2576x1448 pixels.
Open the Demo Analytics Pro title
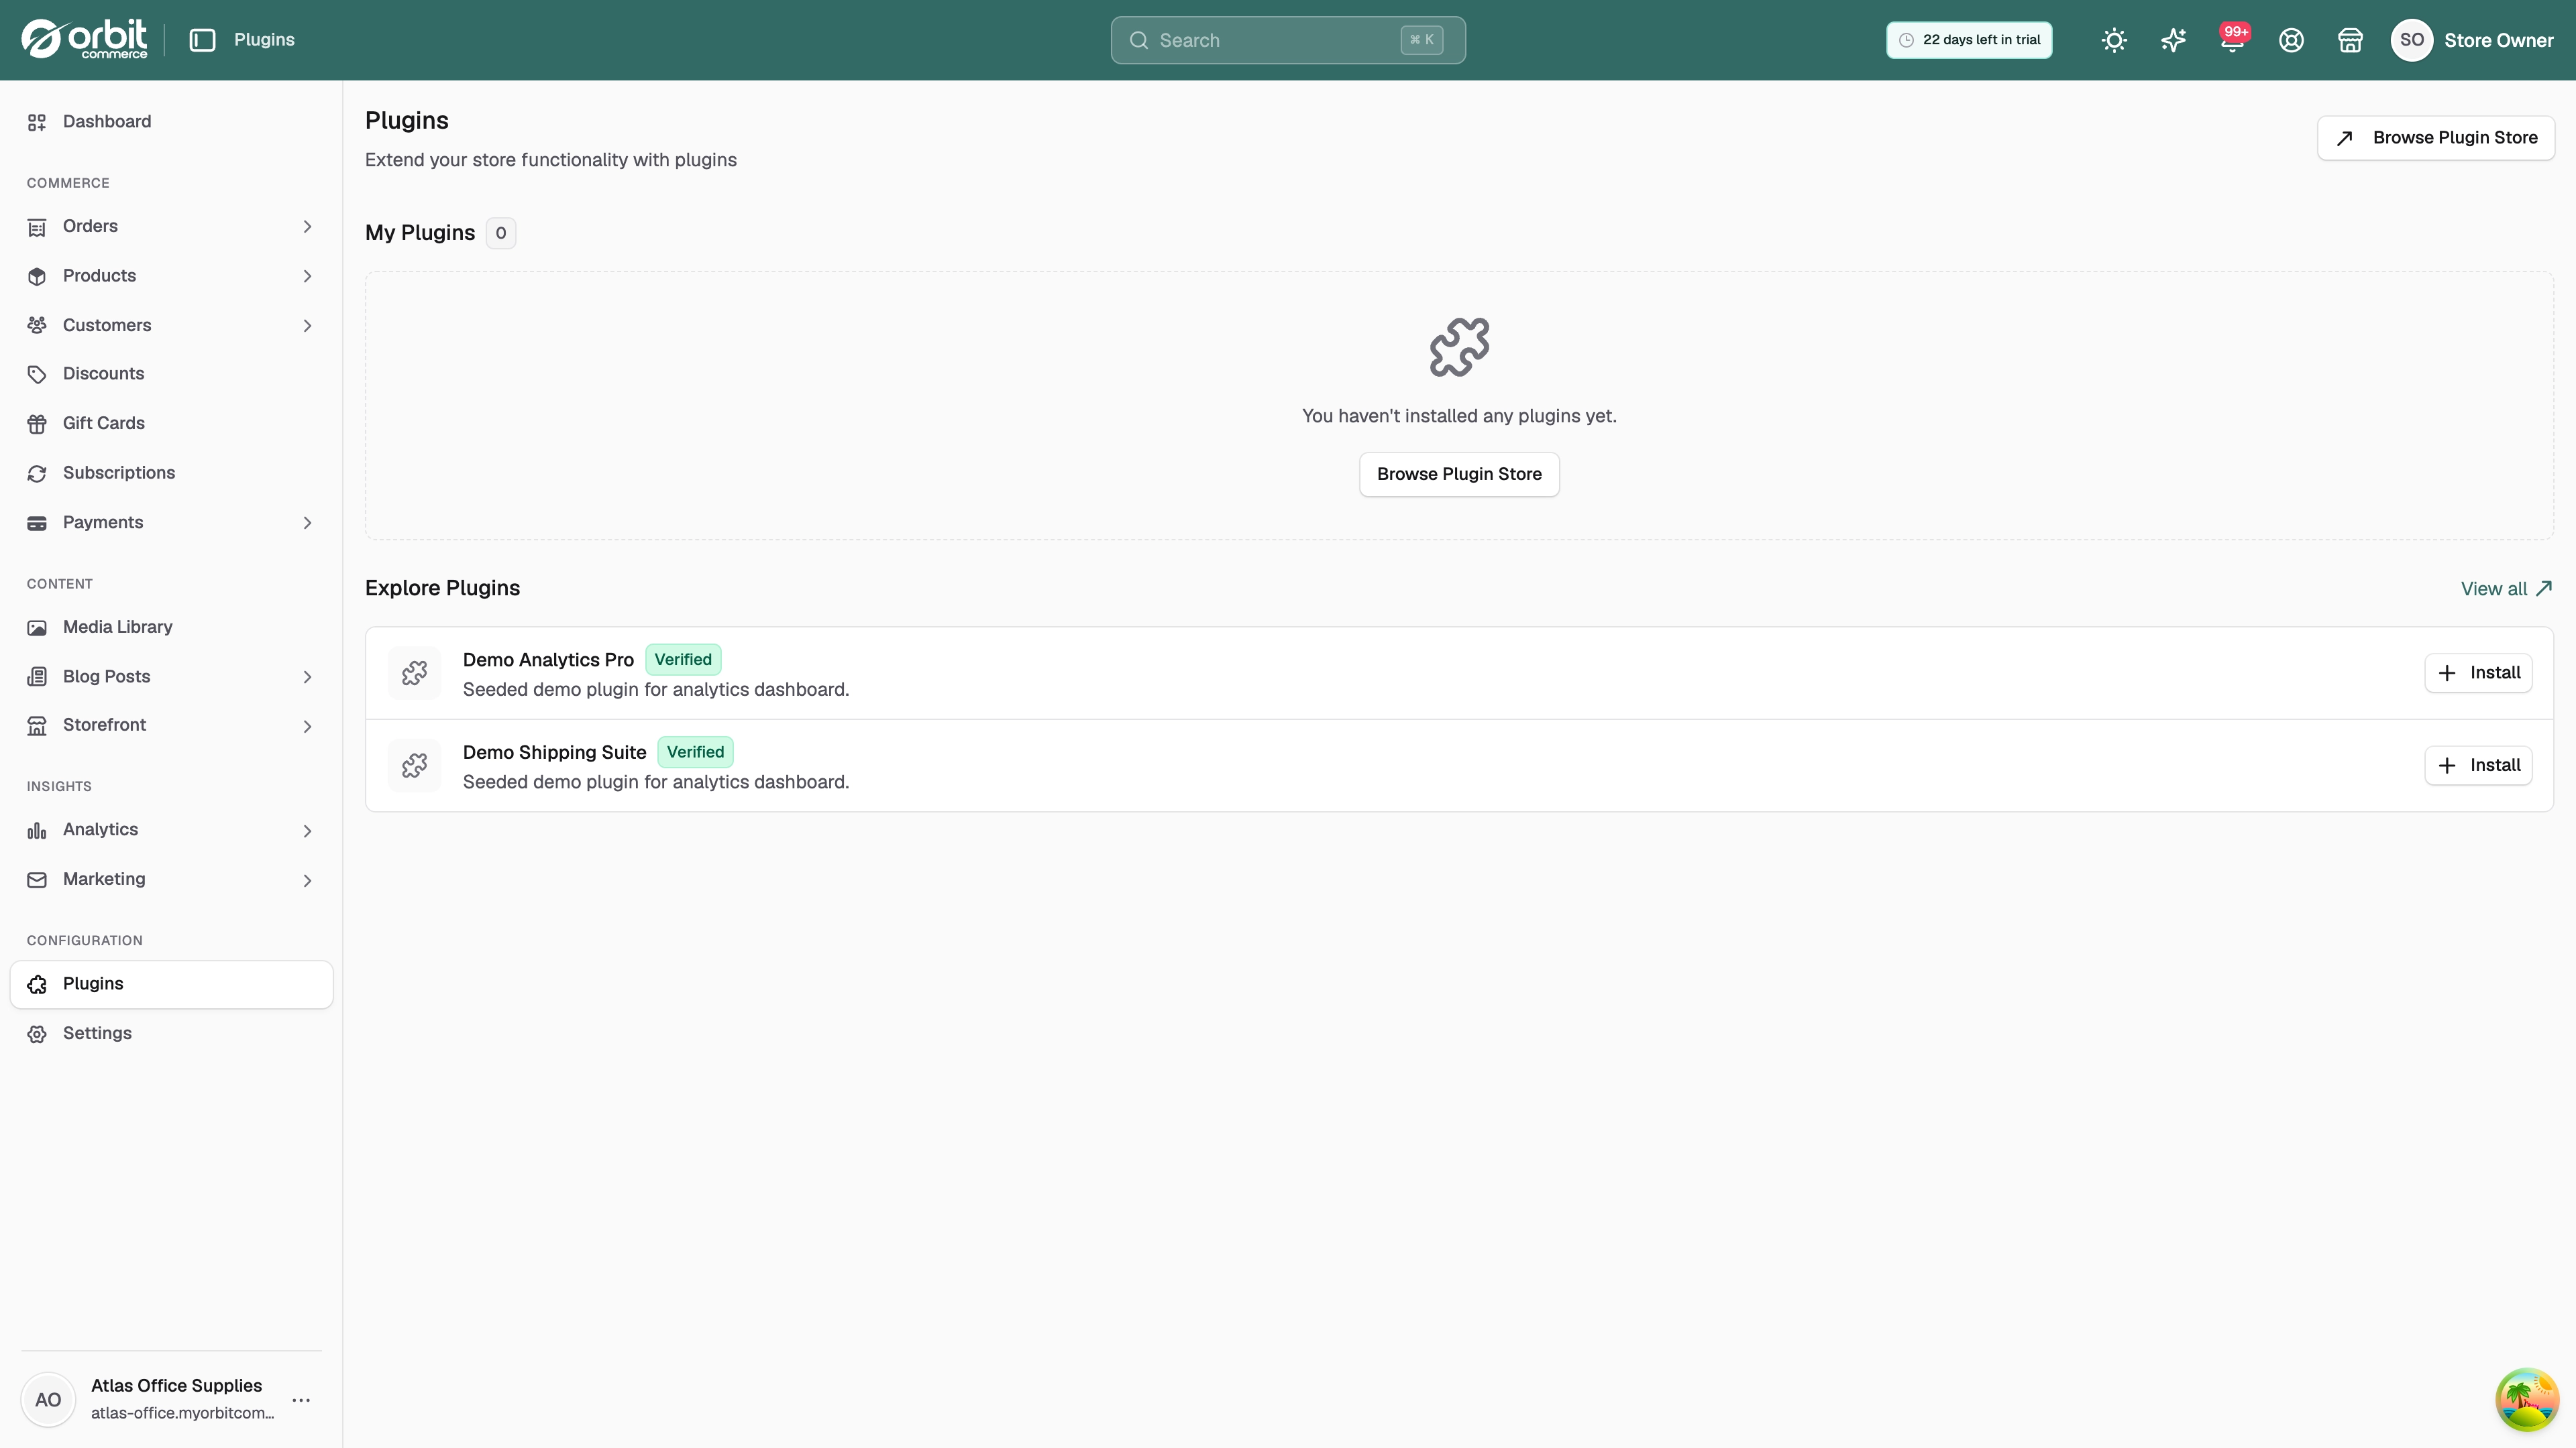[548, 660]
